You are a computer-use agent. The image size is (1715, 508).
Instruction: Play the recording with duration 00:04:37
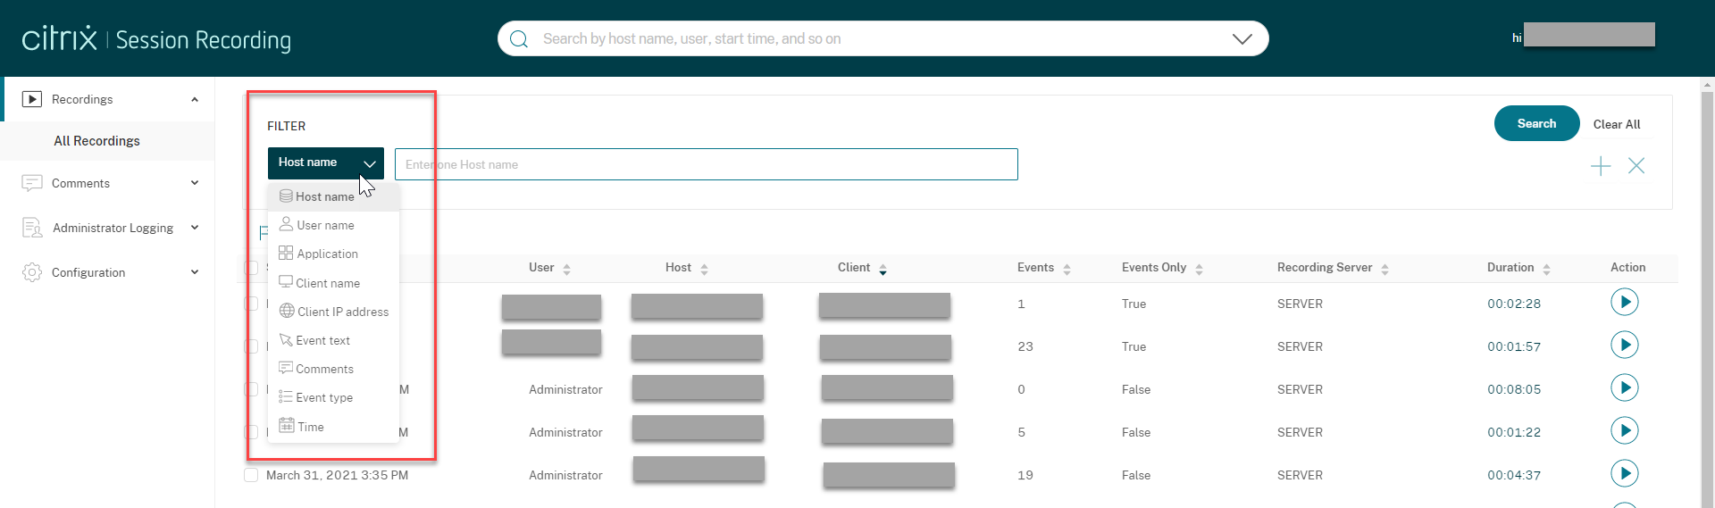(1624, 474)
